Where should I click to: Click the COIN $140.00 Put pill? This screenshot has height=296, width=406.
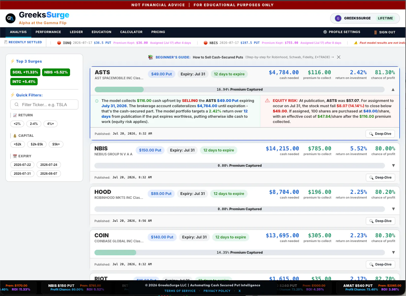click(162, 237)
